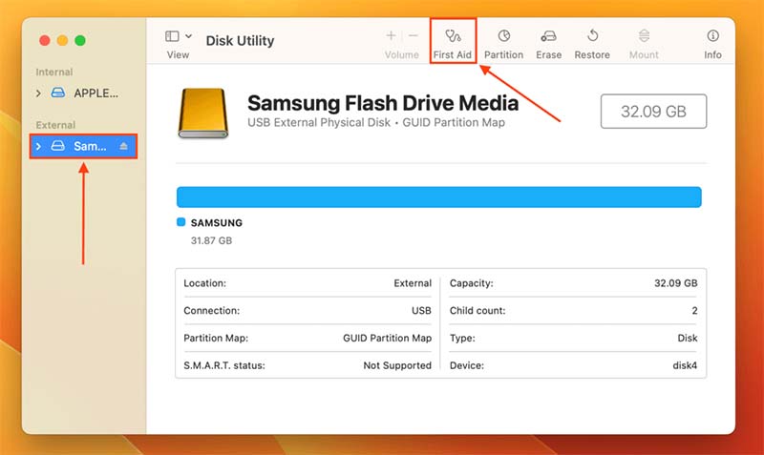This screenshot has height=455, width=764.
Task: Click the orange external drive icon
Action: pyautogui.click(x=202, y=112)
